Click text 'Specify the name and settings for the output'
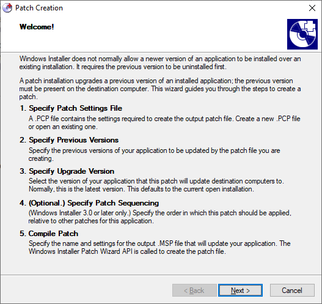The width and height of the screenshot is (322, 304). coord(159,247)
